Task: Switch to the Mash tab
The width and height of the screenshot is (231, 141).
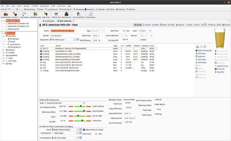Action: [x=164, y=25]
